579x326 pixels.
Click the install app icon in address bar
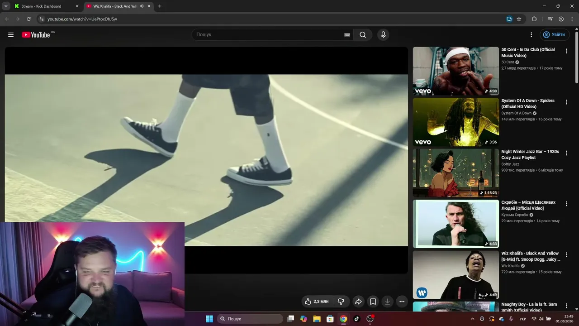(509, 19)
